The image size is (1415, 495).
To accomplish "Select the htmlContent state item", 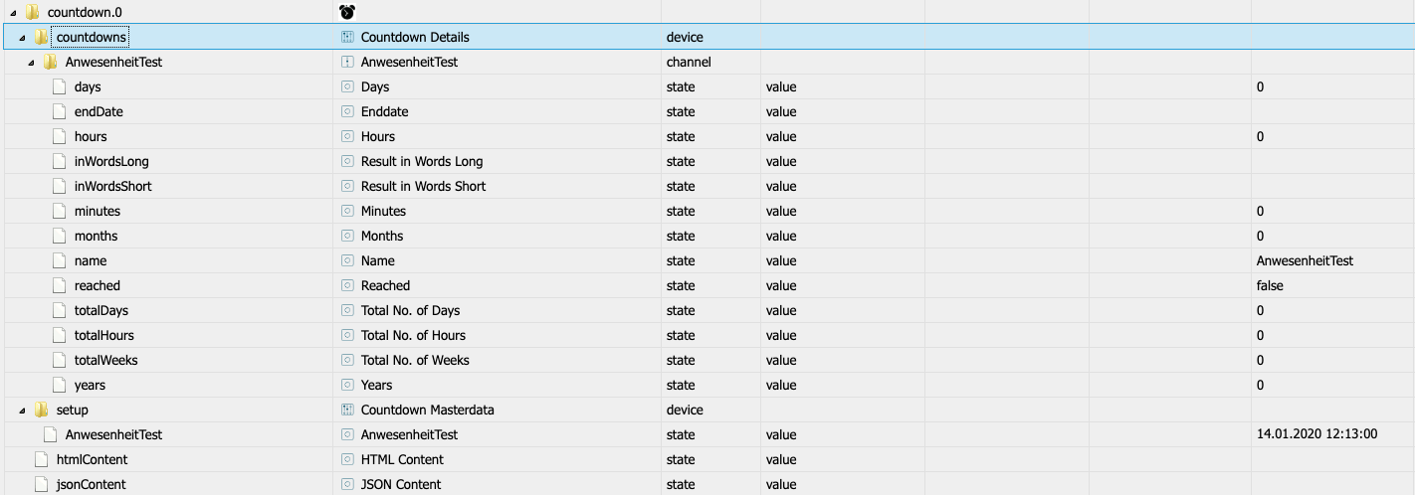I will coord(92,459).
